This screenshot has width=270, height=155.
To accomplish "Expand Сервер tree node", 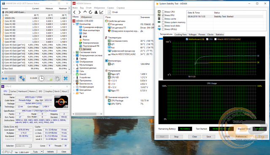I will coord(74,59).
